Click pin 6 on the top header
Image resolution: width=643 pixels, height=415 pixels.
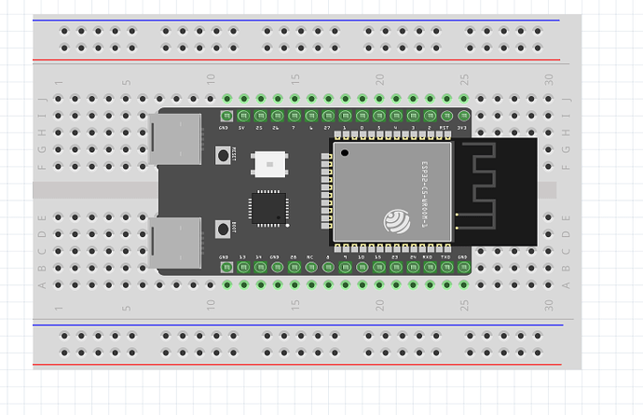pos(311,117)
